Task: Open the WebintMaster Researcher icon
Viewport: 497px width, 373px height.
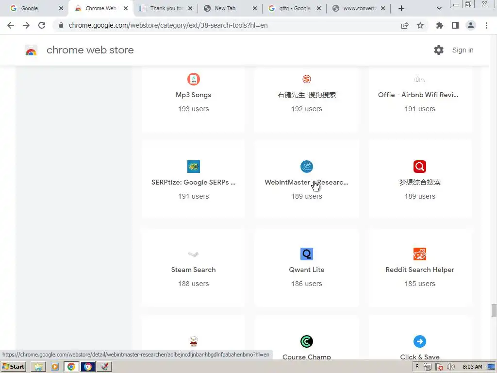Action: click(x=307, y=167)
